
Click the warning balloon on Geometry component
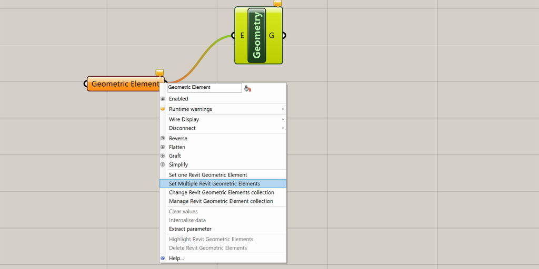[277, 3]
